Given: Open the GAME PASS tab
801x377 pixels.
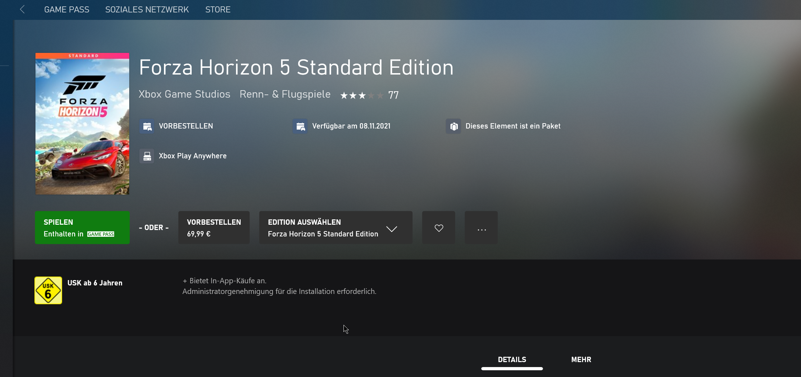Looking at the screenshot, I should pyautogui.click(x=67, y=10).
